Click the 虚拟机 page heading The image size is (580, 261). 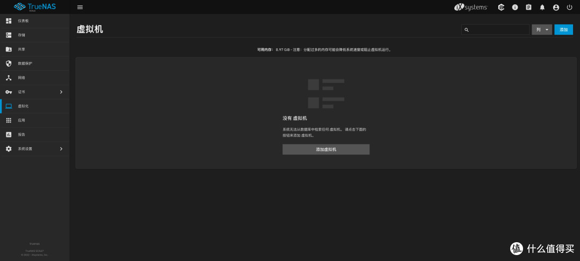tap(90, 30)
